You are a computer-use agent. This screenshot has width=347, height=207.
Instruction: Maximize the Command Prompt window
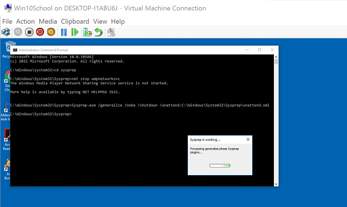(x=259, y=50)
